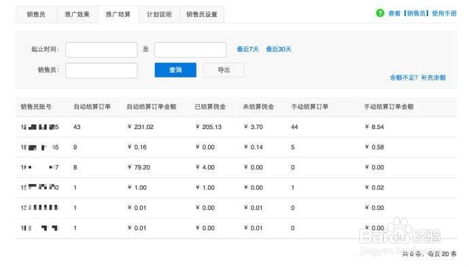
Task: Select the ¥ 0.14 unsettled commission cell
Action: [254, 147]
